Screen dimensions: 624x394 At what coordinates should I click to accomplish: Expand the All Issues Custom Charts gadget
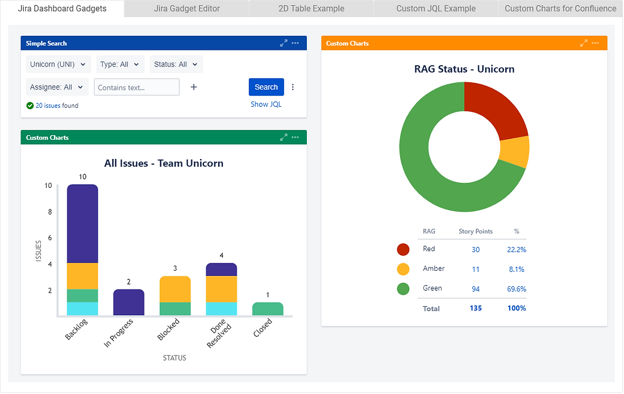[284, 137]
